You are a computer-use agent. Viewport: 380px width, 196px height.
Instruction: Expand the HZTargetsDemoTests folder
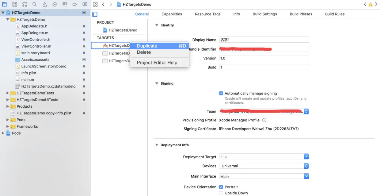tap(8, 93)
